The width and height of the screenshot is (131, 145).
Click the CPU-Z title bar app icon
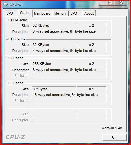click(6, 4)
